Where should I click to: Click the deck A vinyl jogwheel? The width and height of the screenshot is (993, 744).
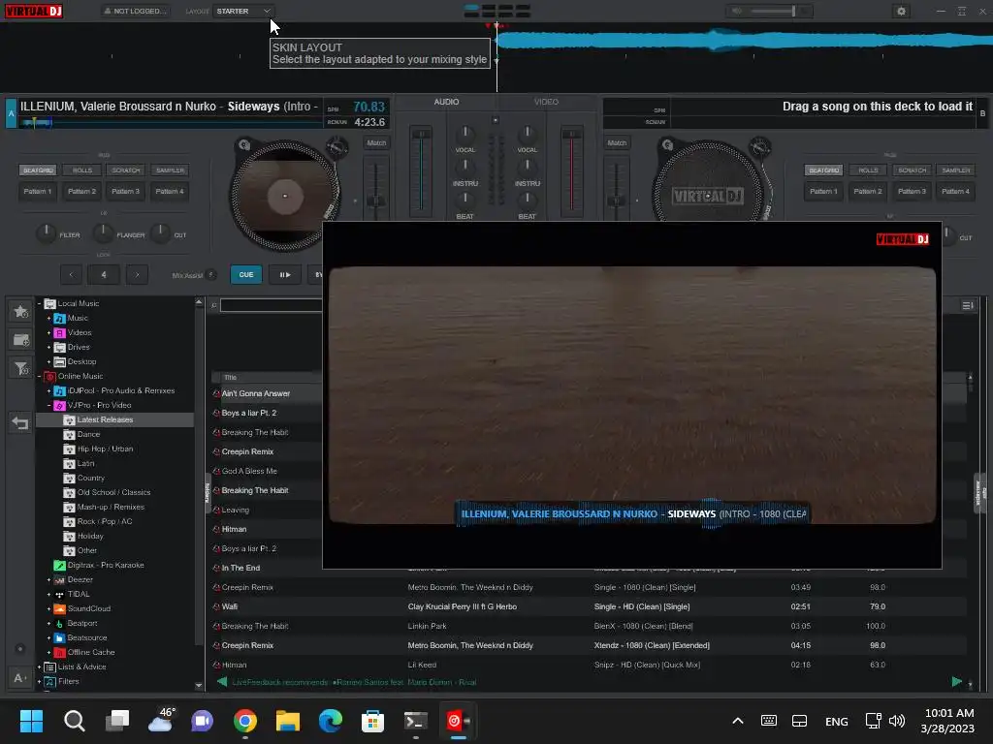[x=284, y=196]
